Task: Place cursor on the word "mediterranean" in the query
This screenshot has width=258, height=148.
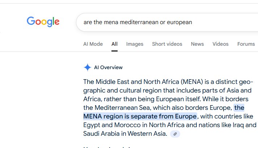Action: (x=139, y=22)
